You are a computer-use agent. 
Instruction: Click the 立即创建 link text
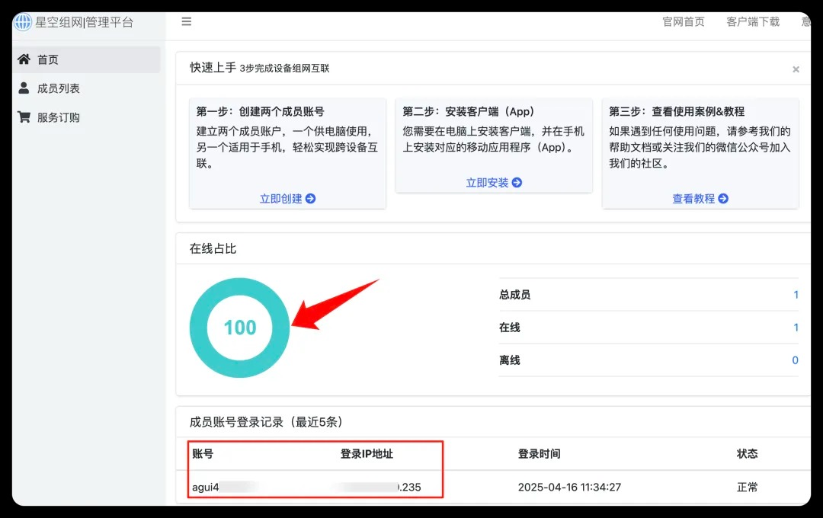click(281, 199)
